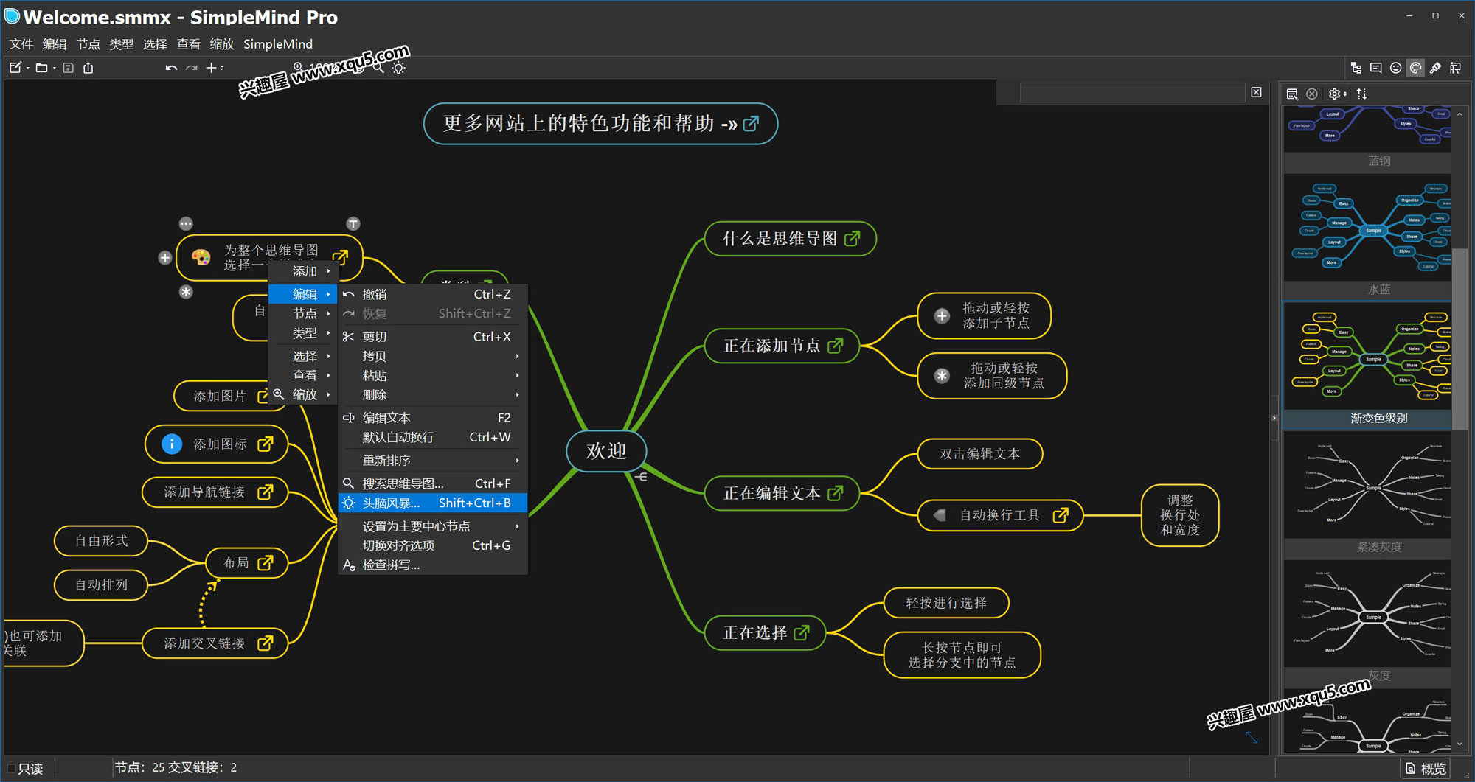1475x782 pixels.
Task: Open the smiley icons panel
Action: (x=1395, y=68)
